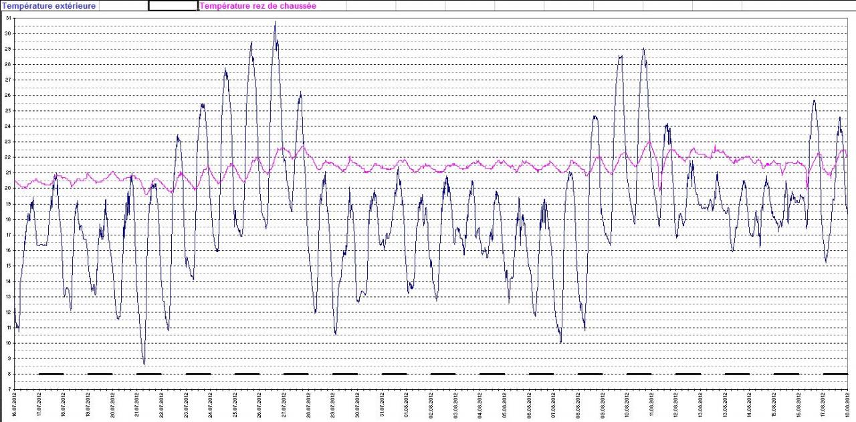This screenshot has width=856, height=422.
Task: Select the 15.08.2012 date axis label
Action: [x=750, y=406]
